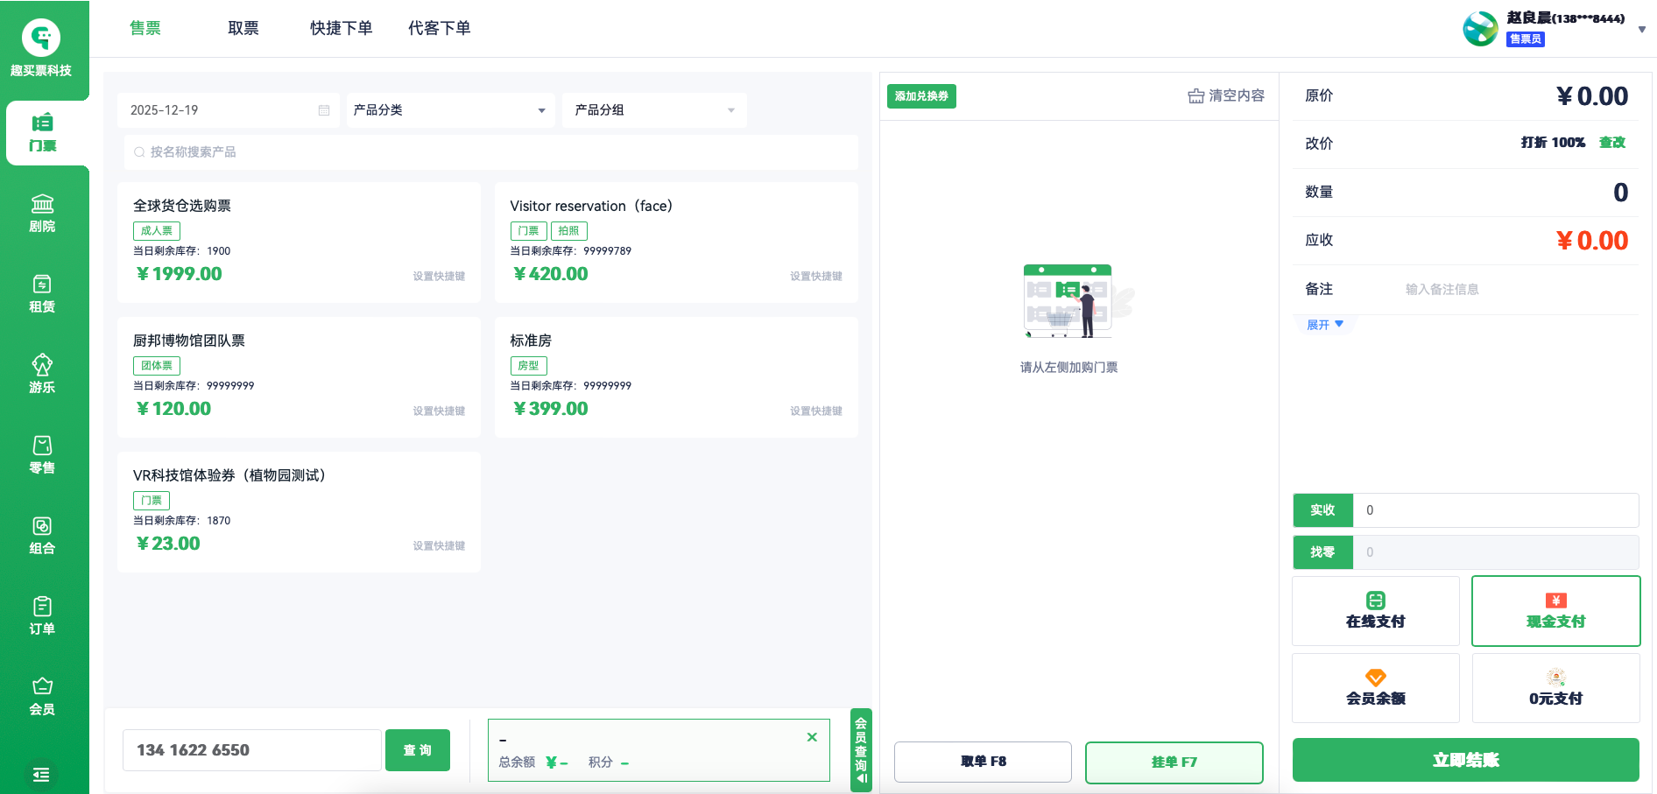This screenshot has height=794, width=1657.
Task: Select 现金支付 cash payment method
Action: point(1555,611)
